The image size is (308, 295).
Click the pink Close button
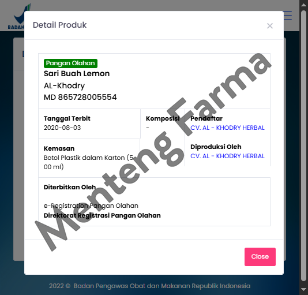click(x=260, y=257)
